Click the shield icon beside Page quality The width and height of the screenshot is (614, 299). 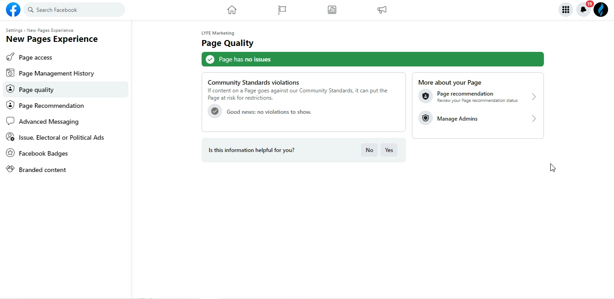10,89
